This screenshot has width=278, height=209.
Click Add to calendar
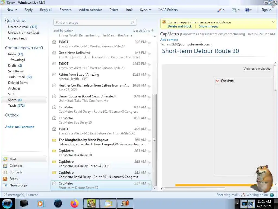[90, 10]
